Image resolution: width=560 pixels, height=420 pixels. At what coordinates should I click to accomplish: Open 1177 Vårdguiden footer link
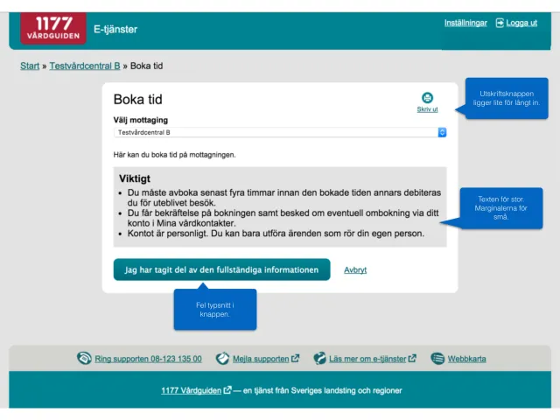tap(191, 391)
